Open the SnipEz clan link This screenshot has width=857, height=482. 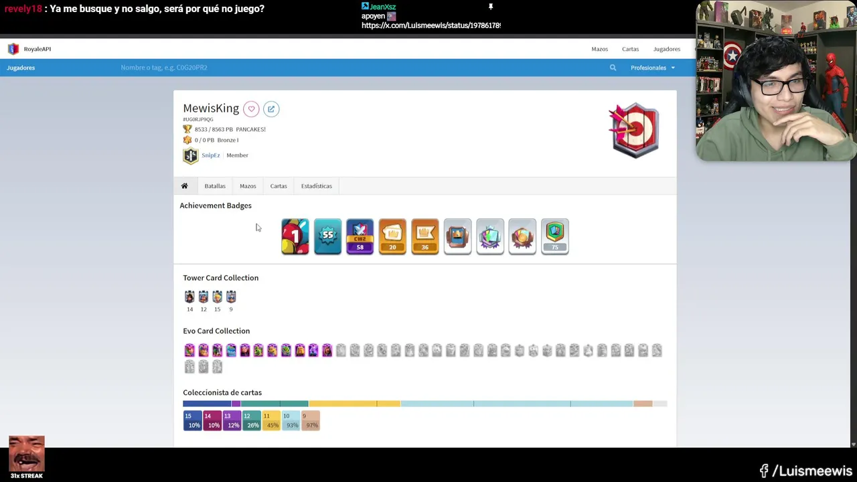point(210,155)
